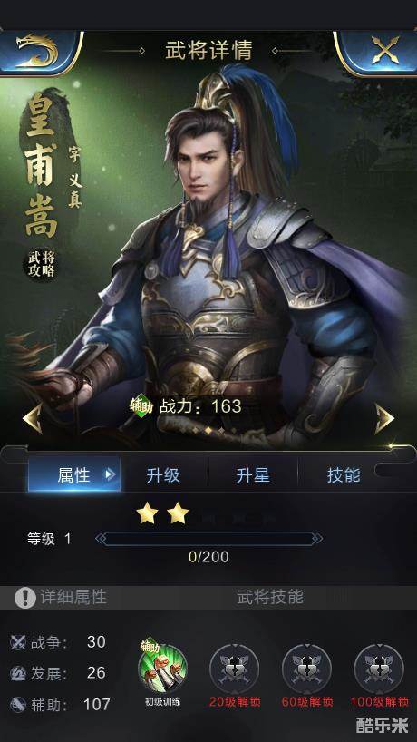The image size is (417, 742).
Task: Tap the golden dragon back icon
Action: 38,51
